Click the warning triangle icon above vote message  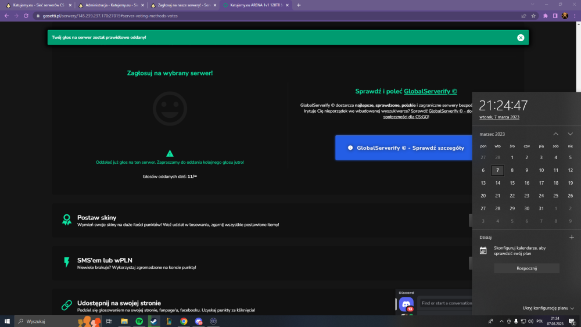170,153
